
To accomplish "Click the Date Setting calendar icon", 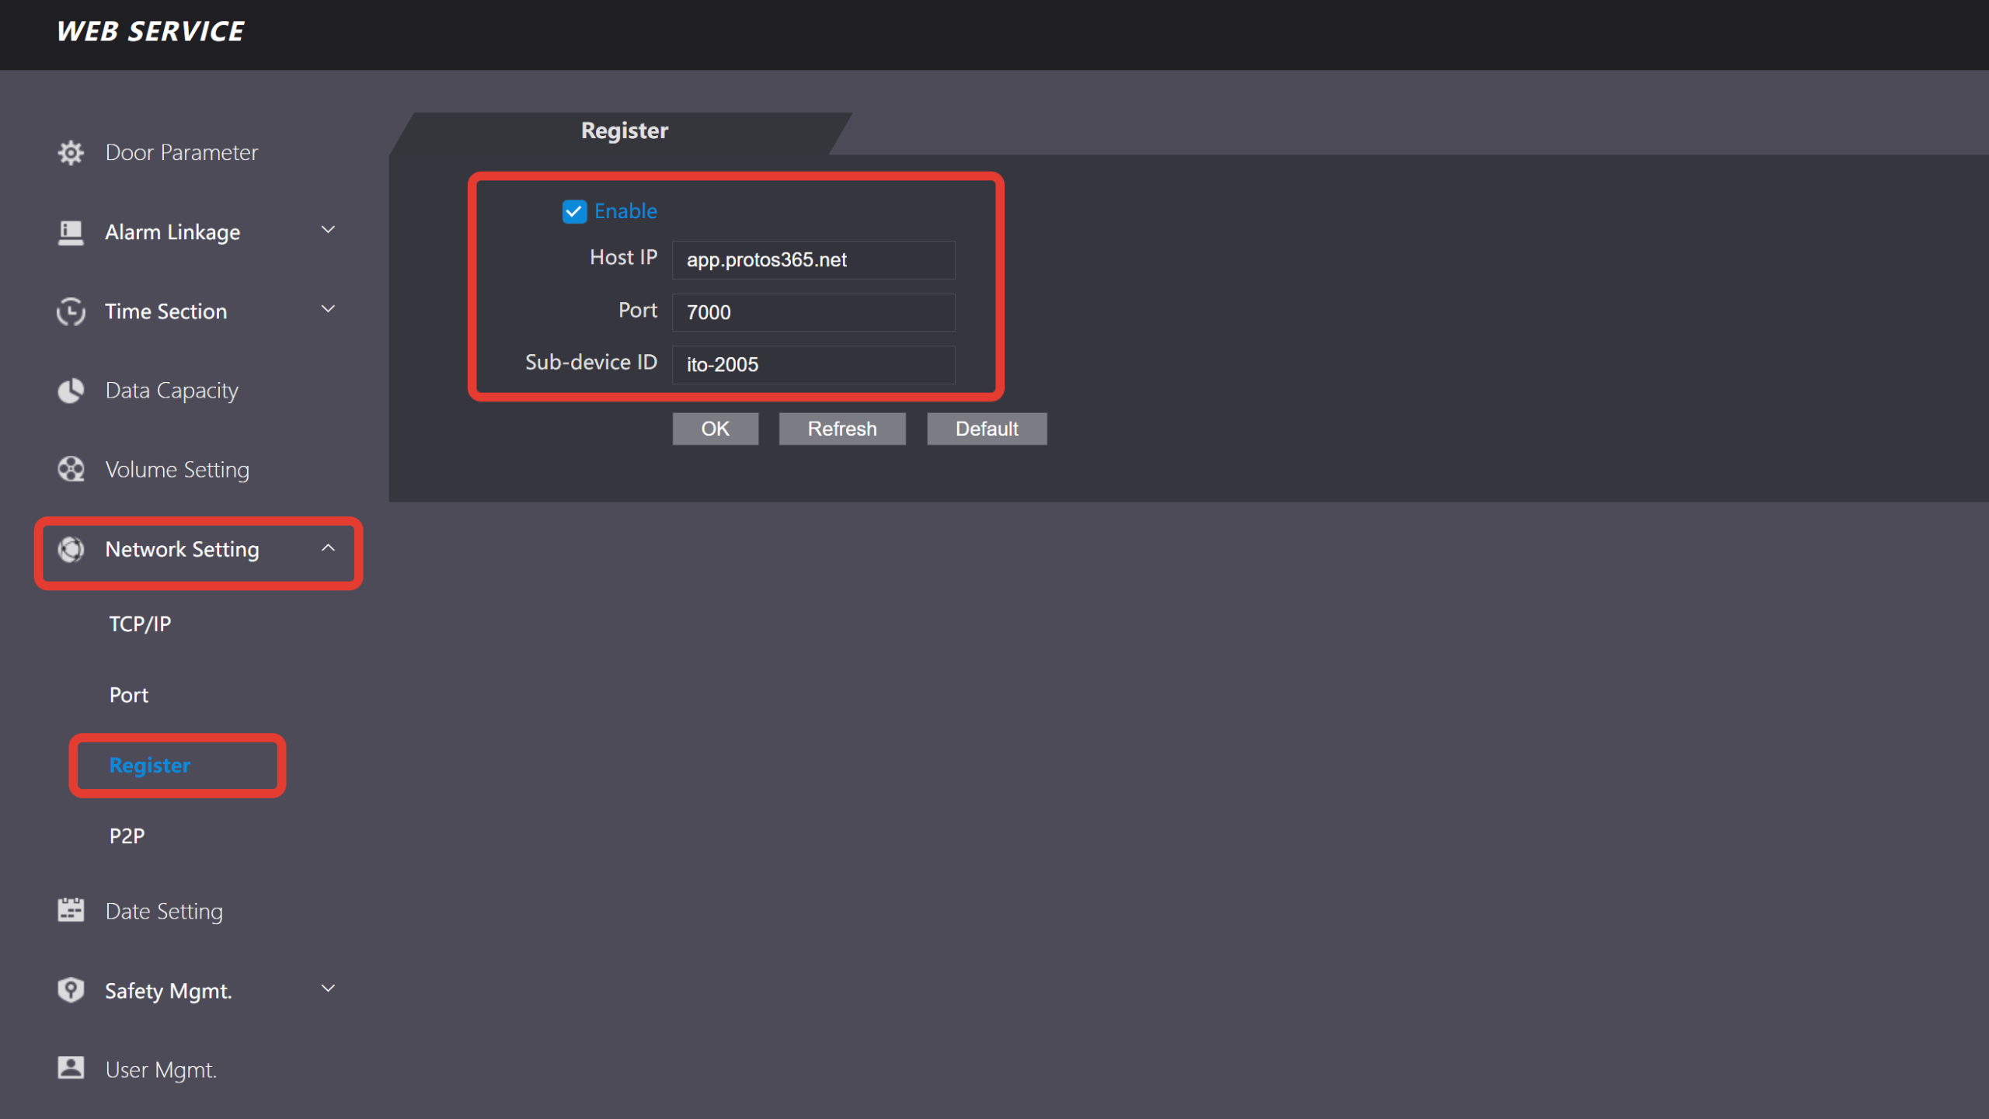I will [x=71, y=910].
